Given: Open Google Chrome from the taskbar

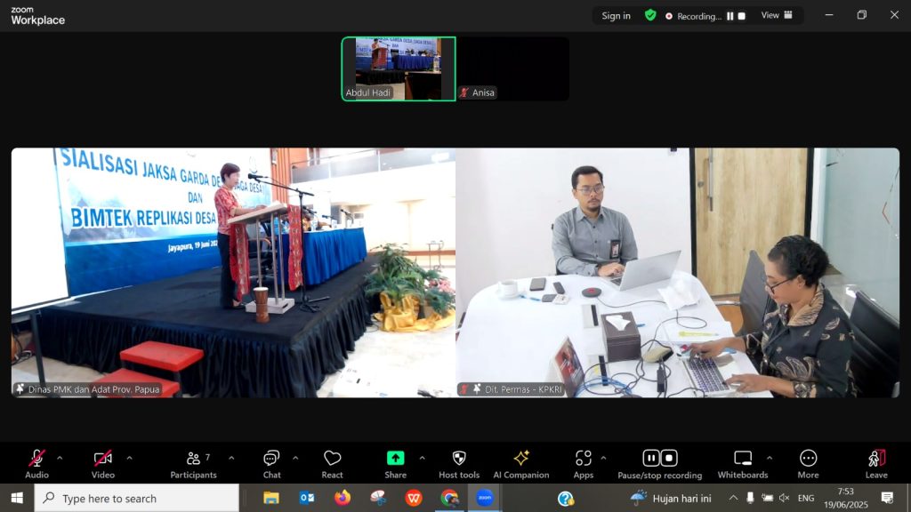Looking at the screenshot, I should click(x=449, y=498).
